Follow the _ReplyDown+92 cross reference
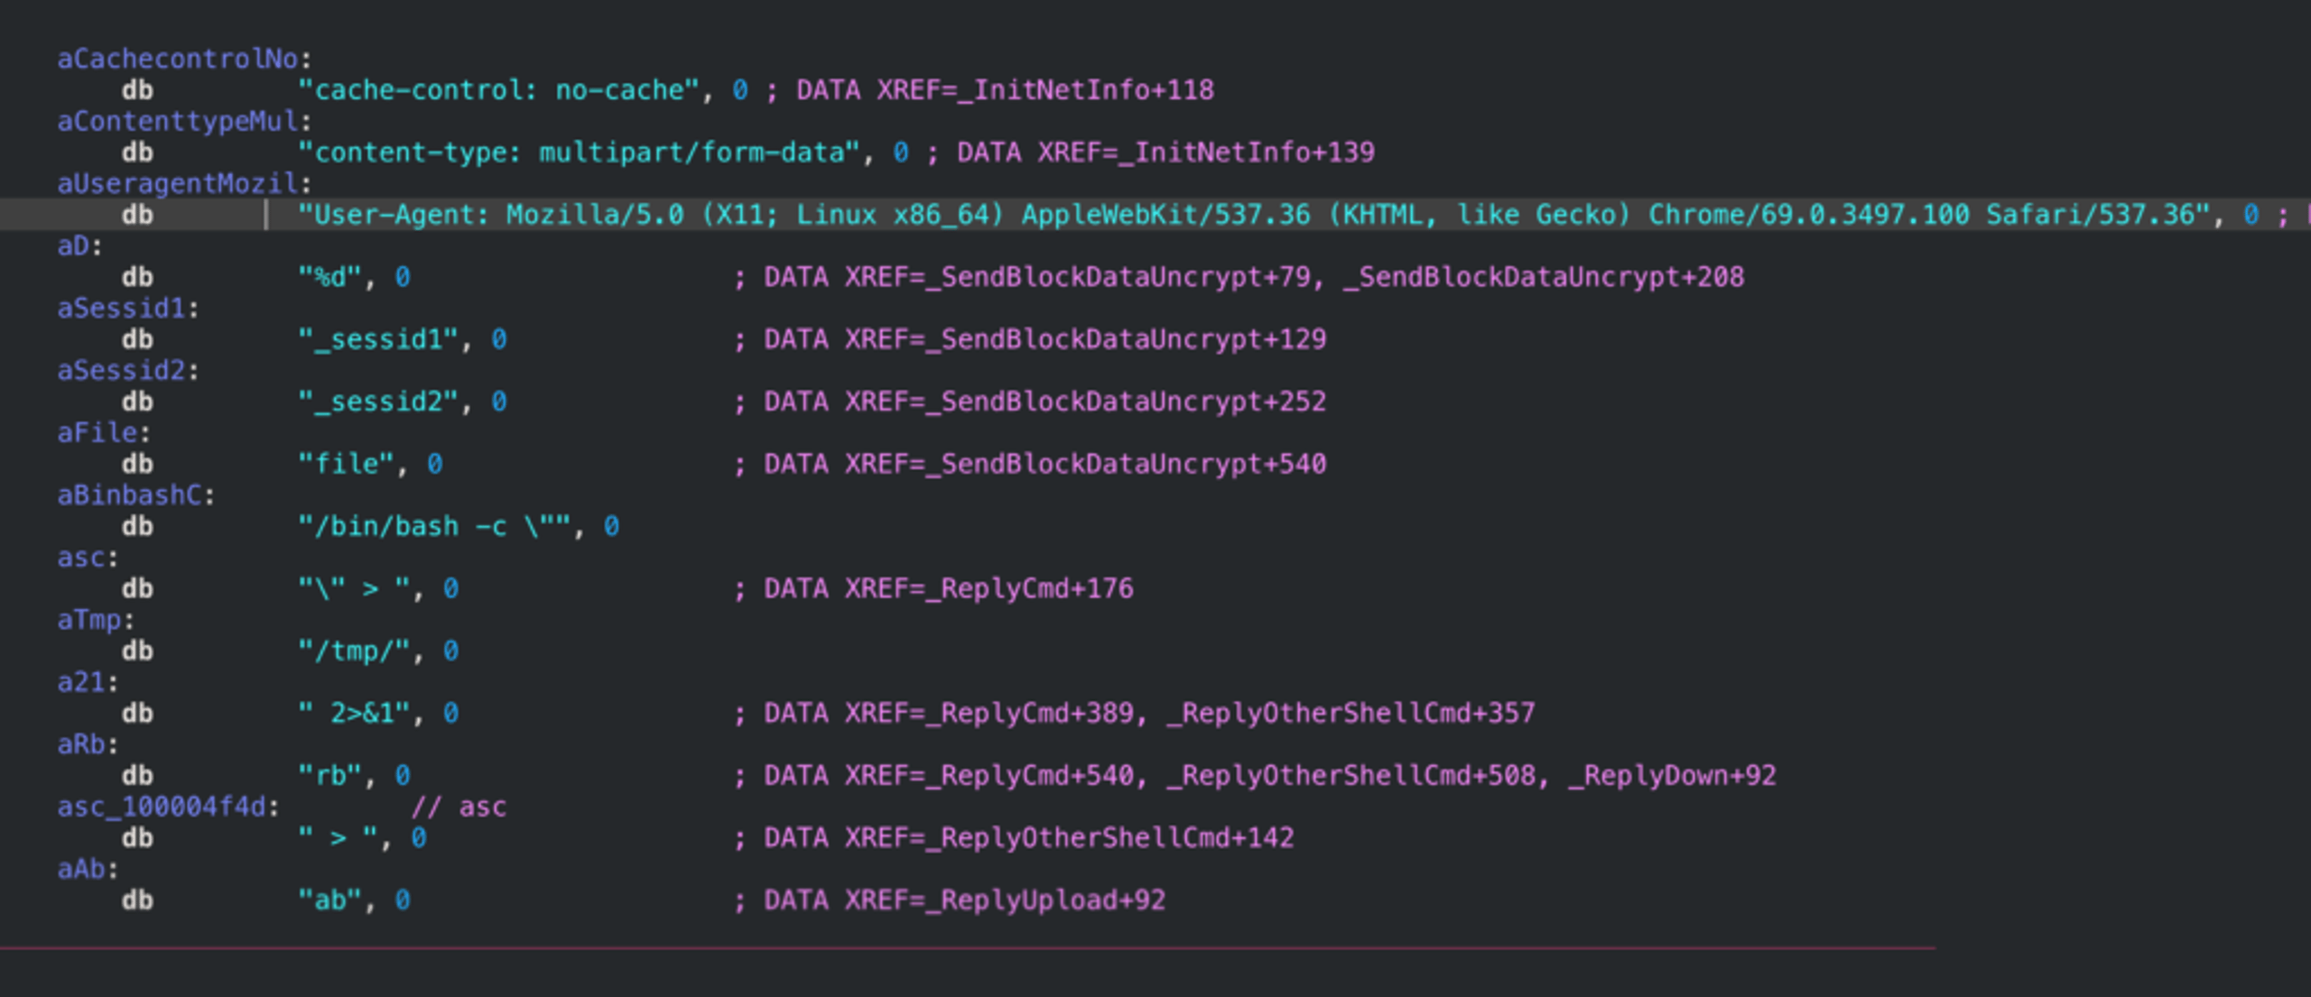The height and width of the screenshot is (997, 2311). point(1673,775)
